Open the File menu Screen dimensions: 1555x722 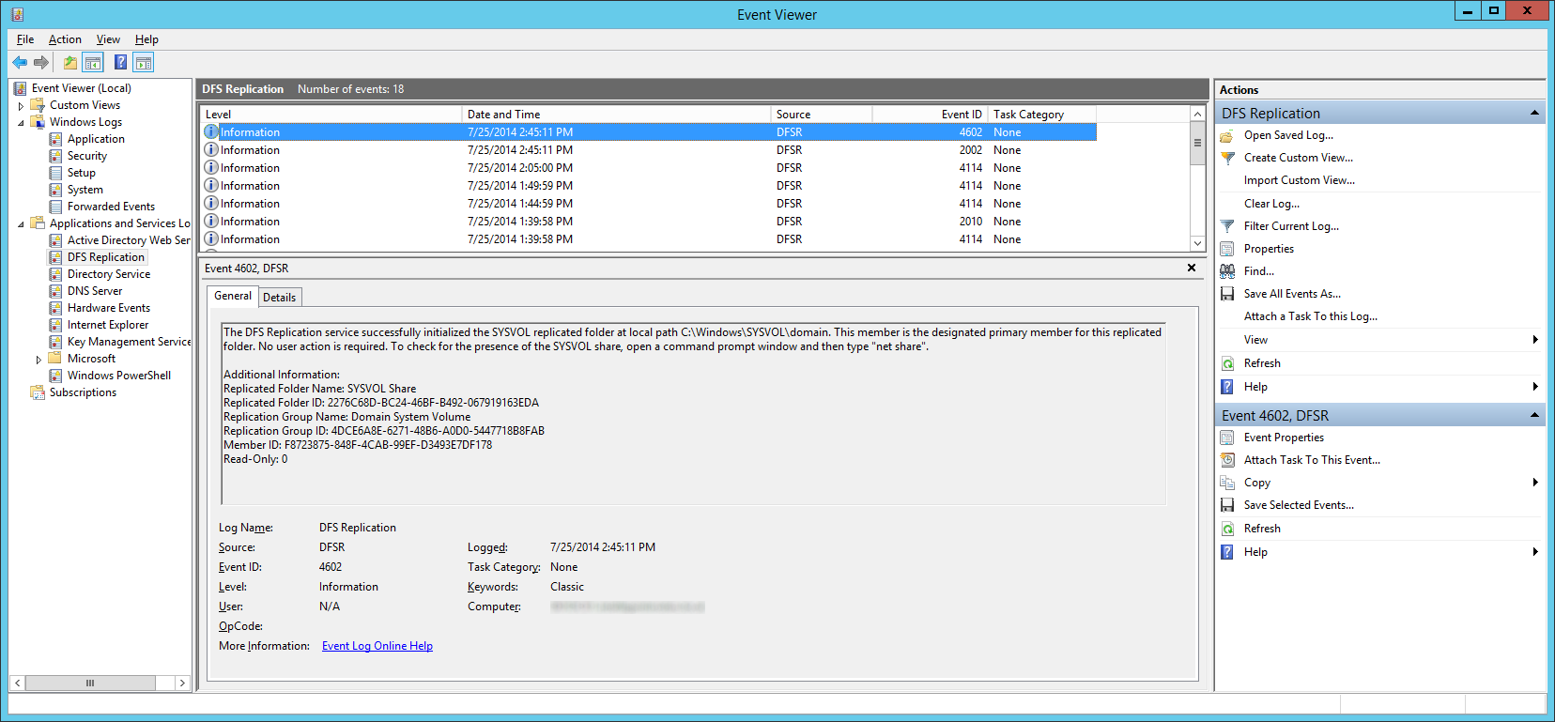coord(25,39)
